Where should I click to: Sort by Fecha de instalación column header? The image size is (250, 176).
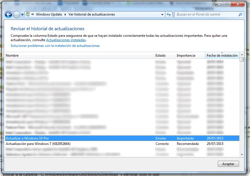(222, 56)
